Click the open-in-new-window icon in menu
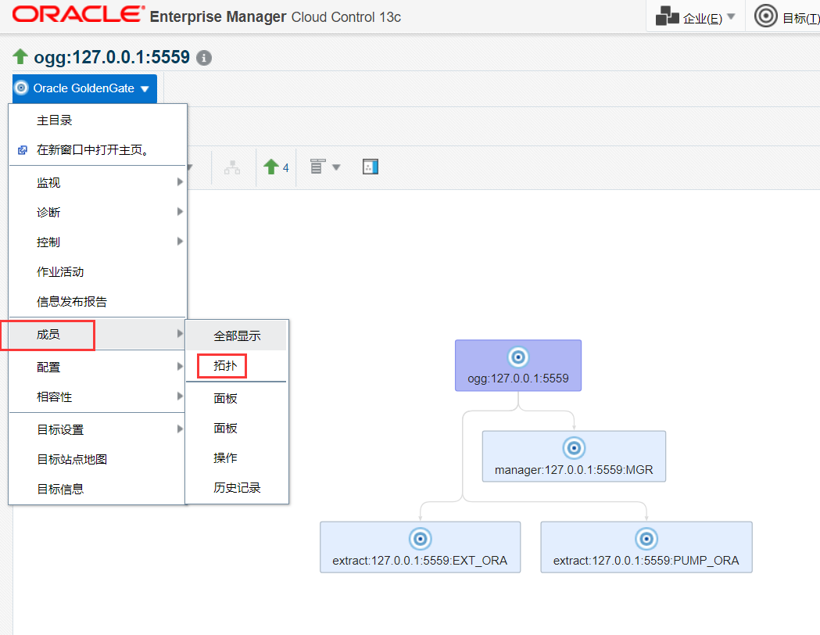 [23, 150]
